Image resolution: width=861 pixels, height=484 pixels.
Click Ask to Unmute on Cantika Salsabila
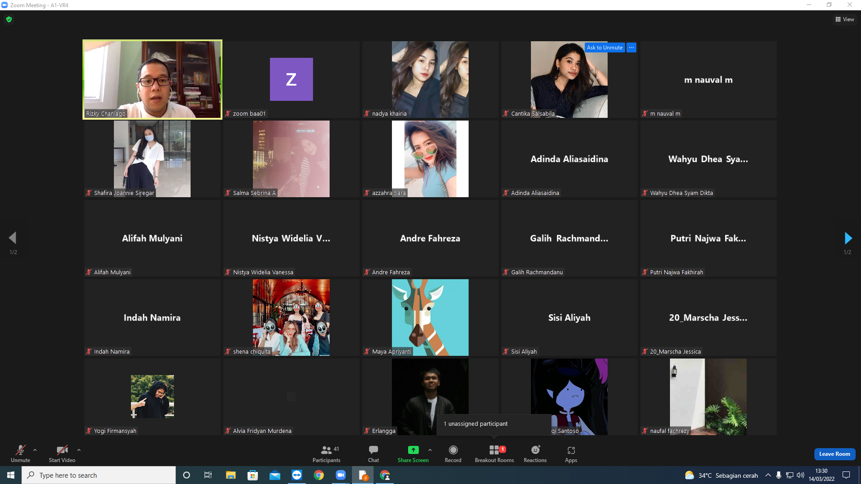604,48
